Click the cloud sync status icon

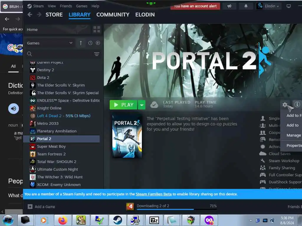154,105
